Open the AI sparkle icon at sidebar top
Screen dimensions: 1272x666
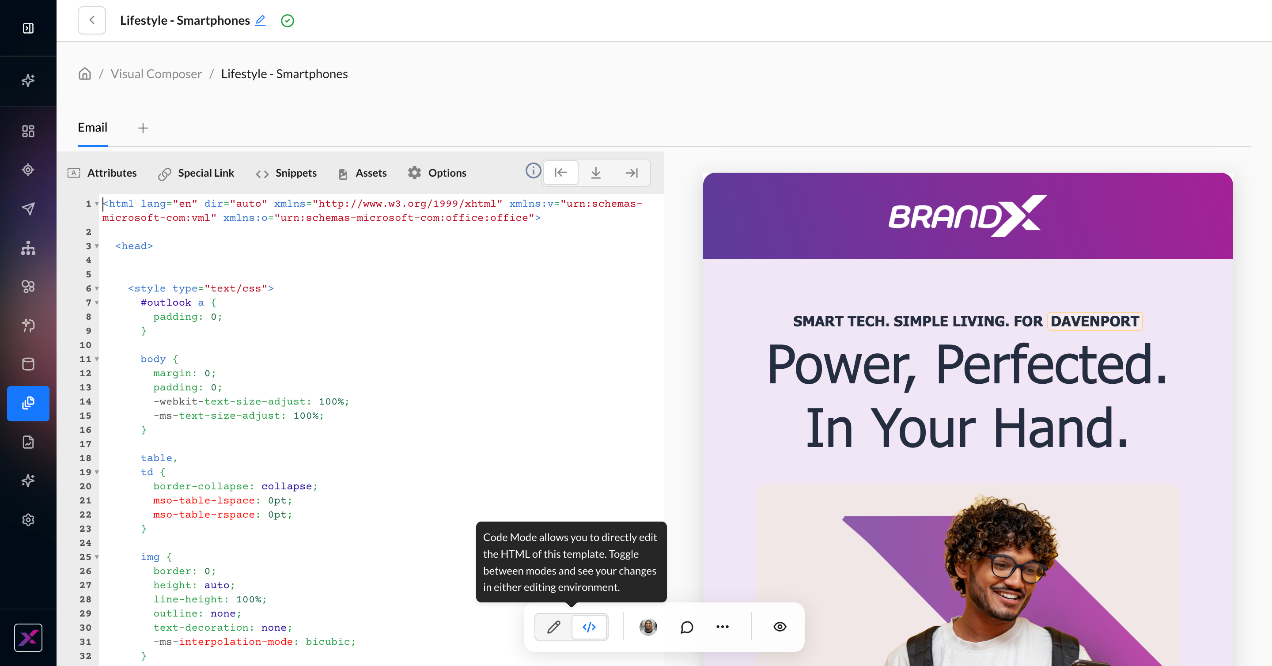pos(28,80)
